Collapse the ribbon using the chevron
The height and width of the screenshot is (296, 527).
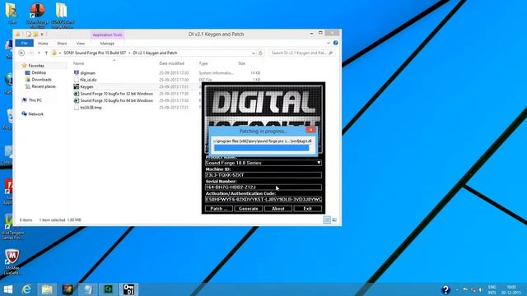pos(329,43)
